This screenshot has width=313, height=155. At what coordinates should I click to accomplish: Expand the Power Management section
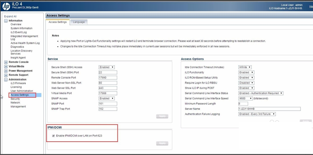click(6, 71)
